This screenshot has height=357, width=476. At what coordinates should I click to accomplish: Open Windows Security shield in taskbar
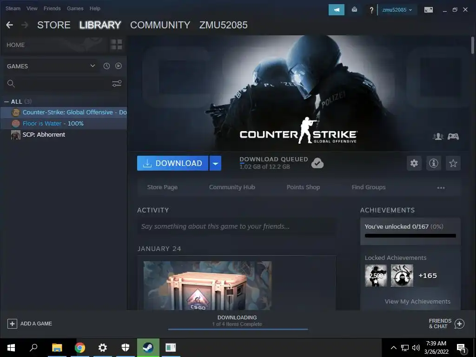126,347
